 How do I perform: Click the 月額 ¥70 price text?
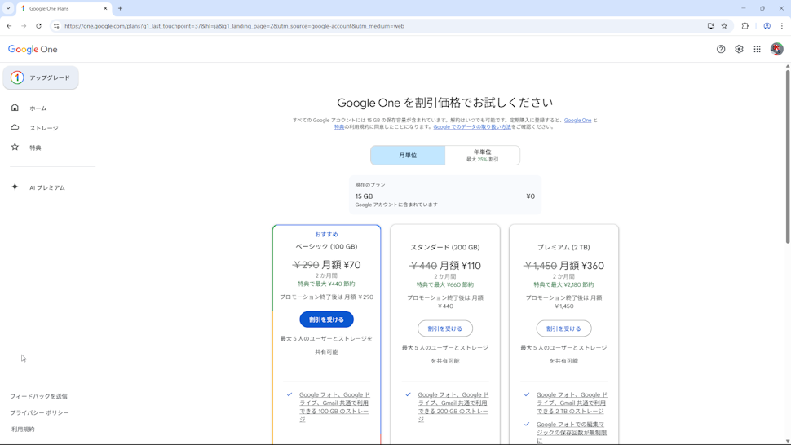[x=341, y=264]
